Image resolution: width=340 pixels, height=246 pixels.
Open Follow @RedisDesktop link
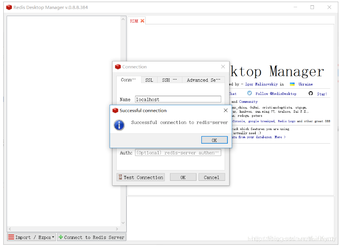point(276,93)
